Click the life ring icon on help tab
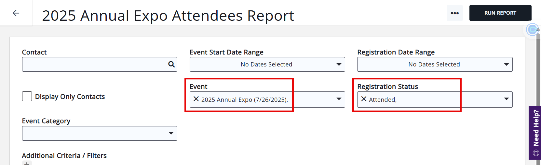 [x=536, y=153]
